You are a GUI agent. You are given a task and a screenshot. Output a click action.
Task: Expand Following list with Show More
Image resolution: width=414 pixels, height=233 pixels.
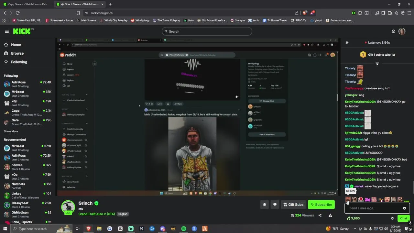tap(11, 131)
